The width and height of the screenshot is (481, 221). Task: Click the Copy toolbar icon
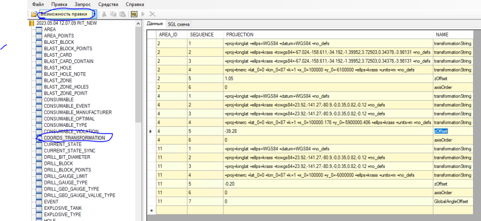(x=113, y=13)
